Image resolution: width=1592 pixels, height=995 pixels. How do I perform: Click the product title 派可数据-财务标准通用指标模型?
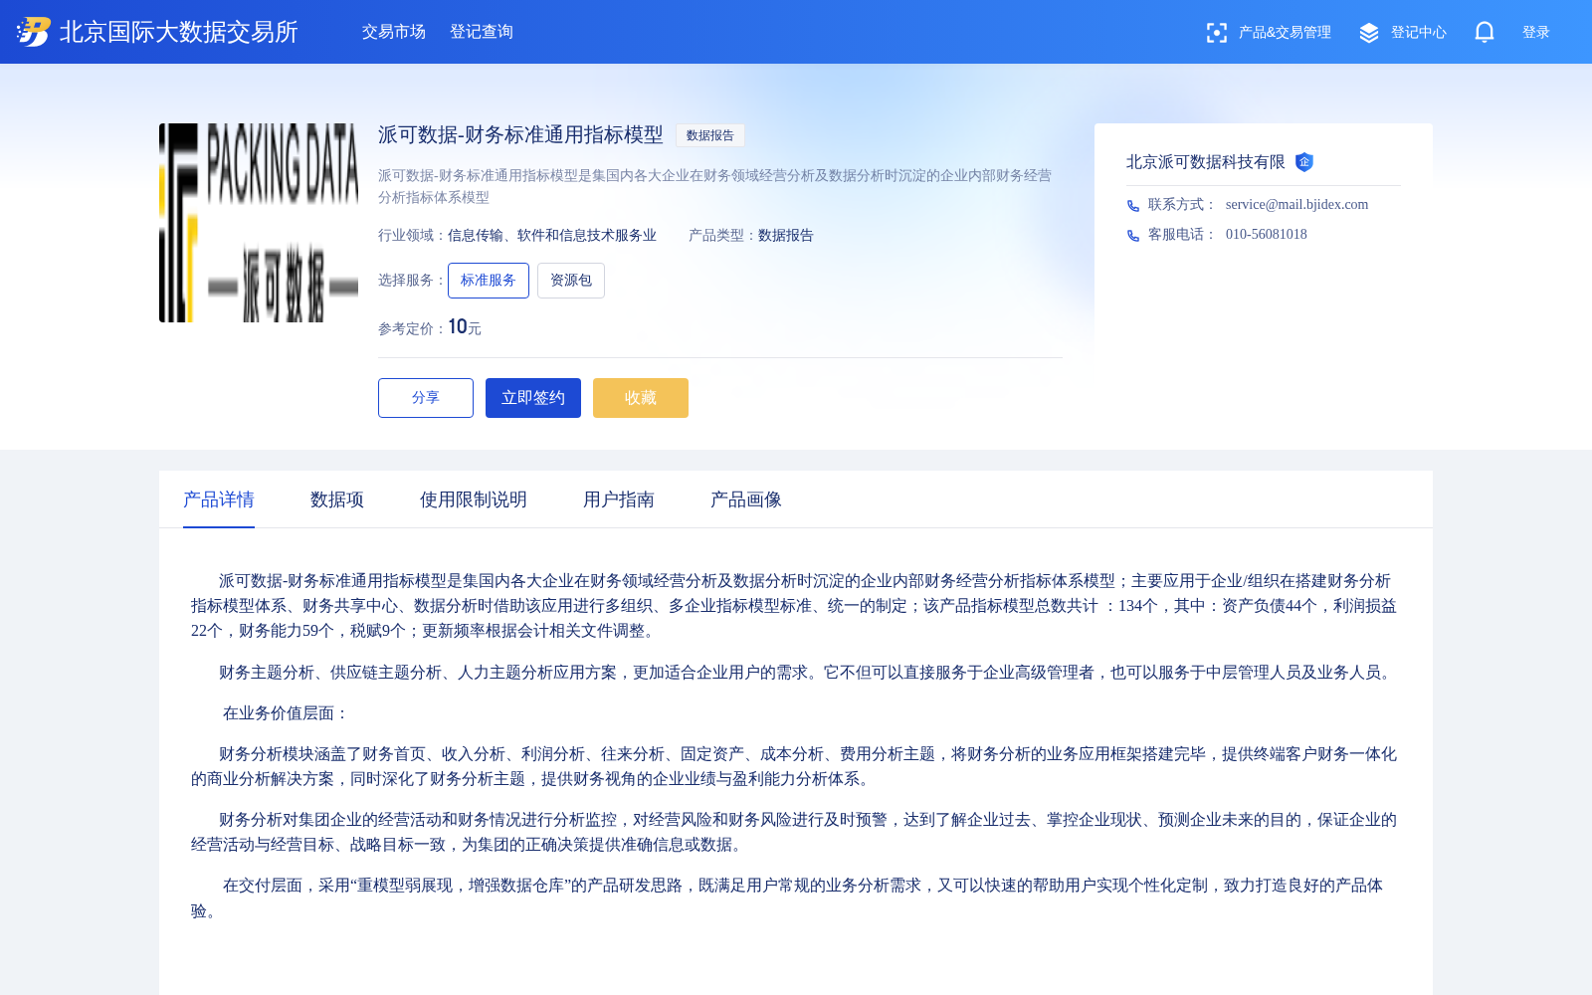pos(520,135)
